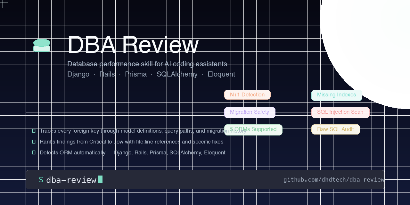This screenshot has height=205, width=410.
Task: Choose the Raw SQL Audit badge
Action: 335,129
